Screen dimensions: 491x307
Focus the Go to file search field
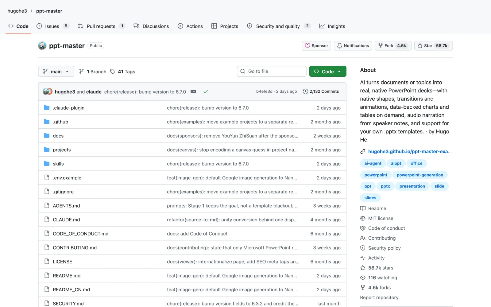click(x=272, y=71)
